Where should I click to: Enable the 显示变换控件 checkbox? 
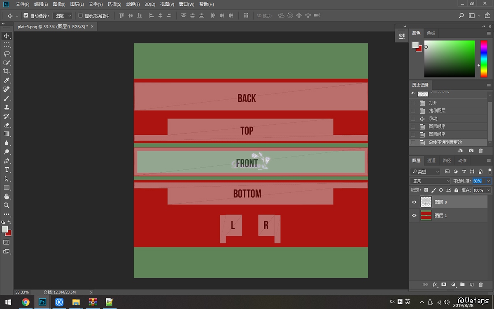[x=81, y=16]
